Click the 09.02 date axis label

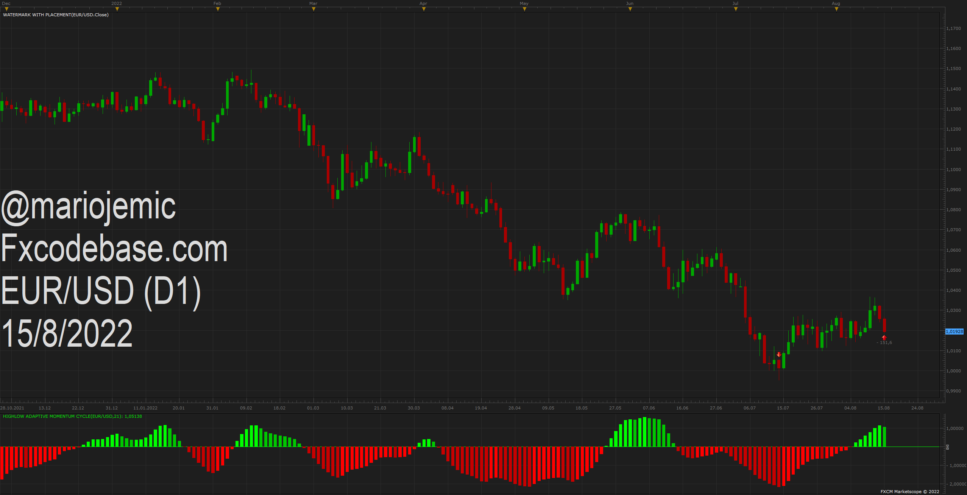point(246,408)
